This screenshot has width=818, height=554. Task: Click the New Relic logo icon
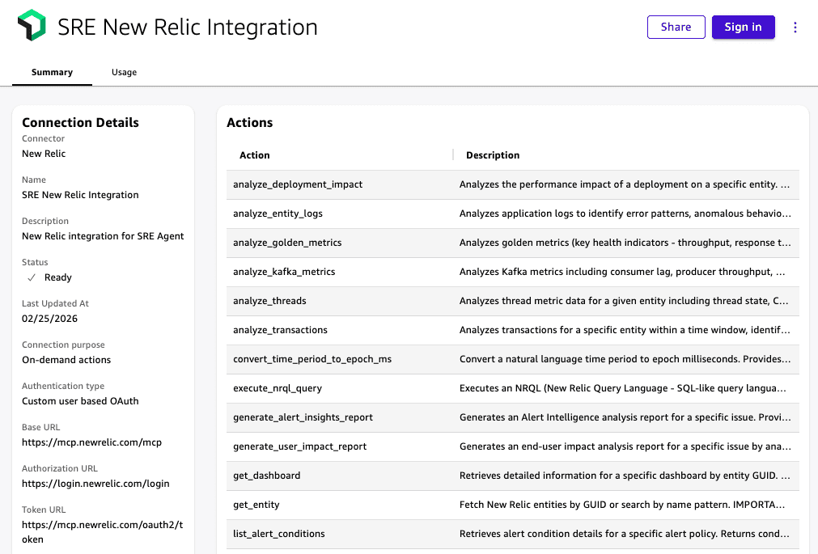32,25
